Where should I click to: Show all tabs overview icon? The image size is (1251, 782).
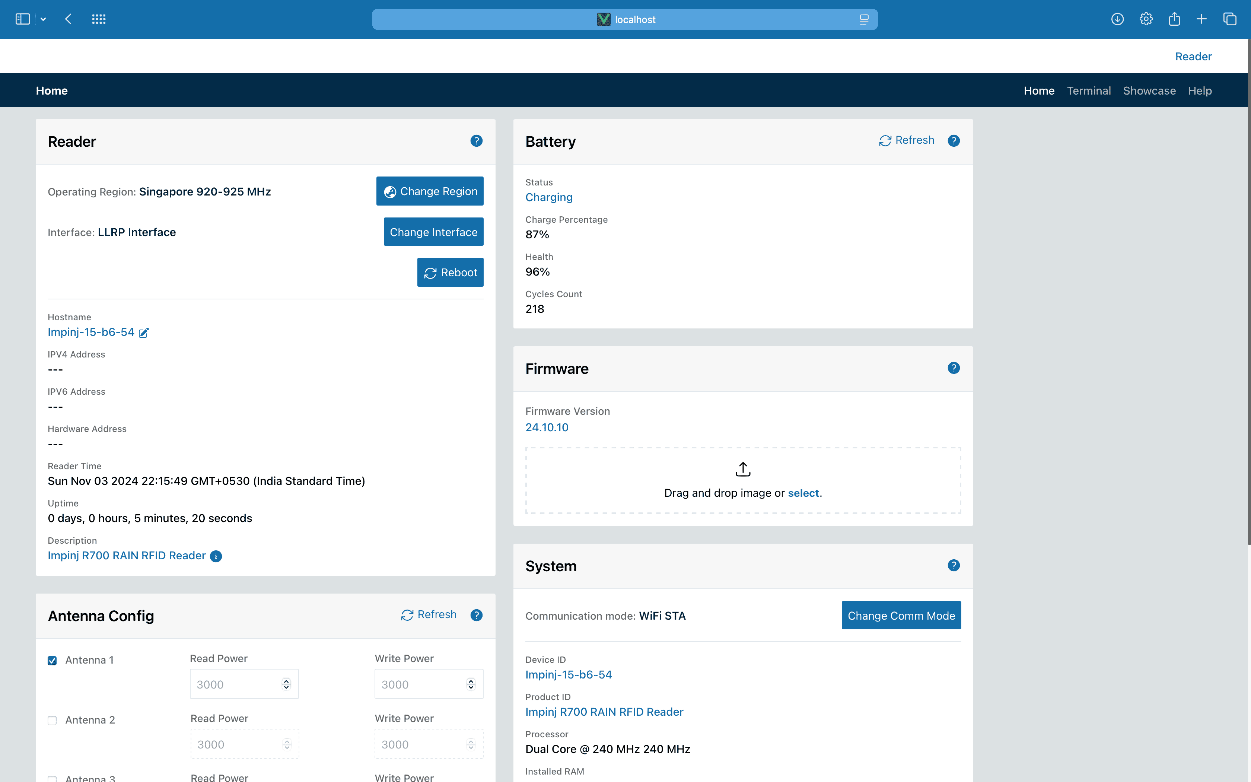tap(1229, 19)
